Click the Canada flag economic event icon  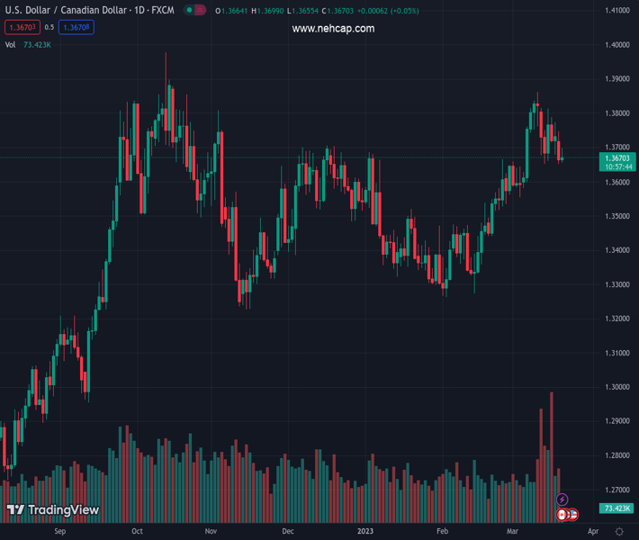click(562, 514)
